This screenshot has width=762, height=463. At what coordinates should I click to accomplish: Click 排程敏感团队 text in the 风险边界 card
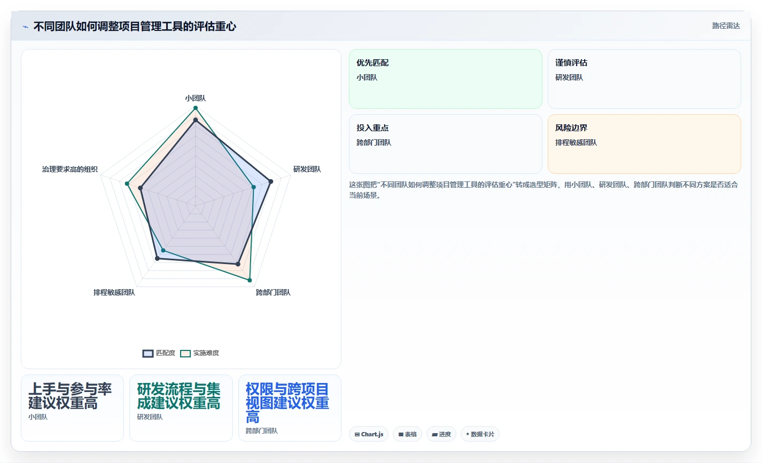576,142
